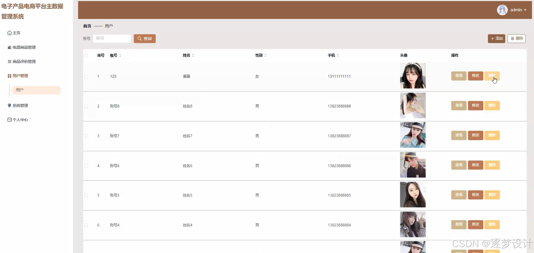
Task: Click 删除 for user 账号5
Action: tap(492, 195)
